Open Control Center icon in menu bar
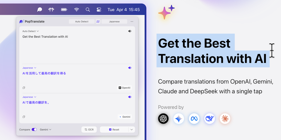The image size is (281, 140). click(99, 10)
